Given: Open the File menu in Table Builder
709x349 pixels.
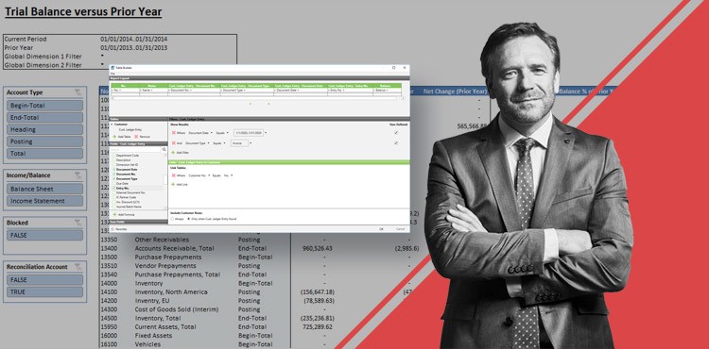Looking at the screenshot, I should [112, 74].
